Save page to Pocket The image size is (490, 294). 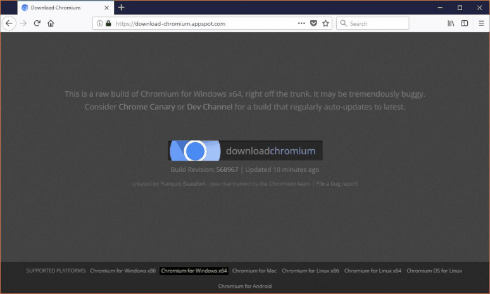(313, 23)
